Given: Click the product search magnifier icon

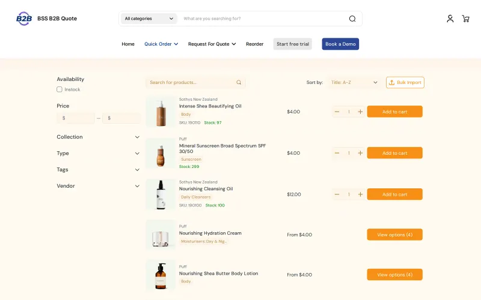Looking at the screenshot, I should pos(239,82).
